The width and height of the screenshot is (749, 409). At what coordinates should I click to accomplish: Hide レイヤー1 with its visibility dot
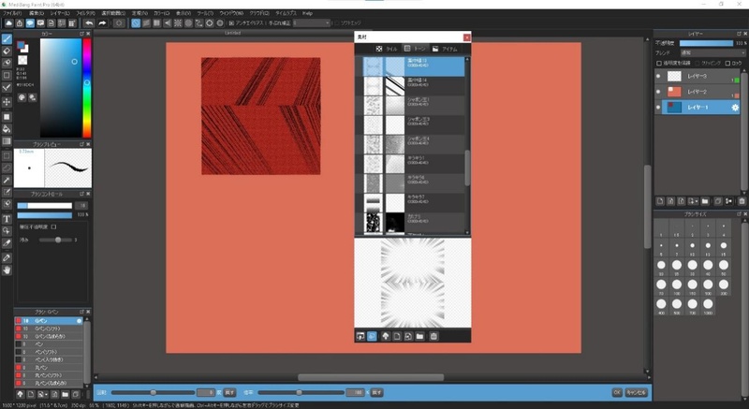pyautogui.click(x=658, y=108)
